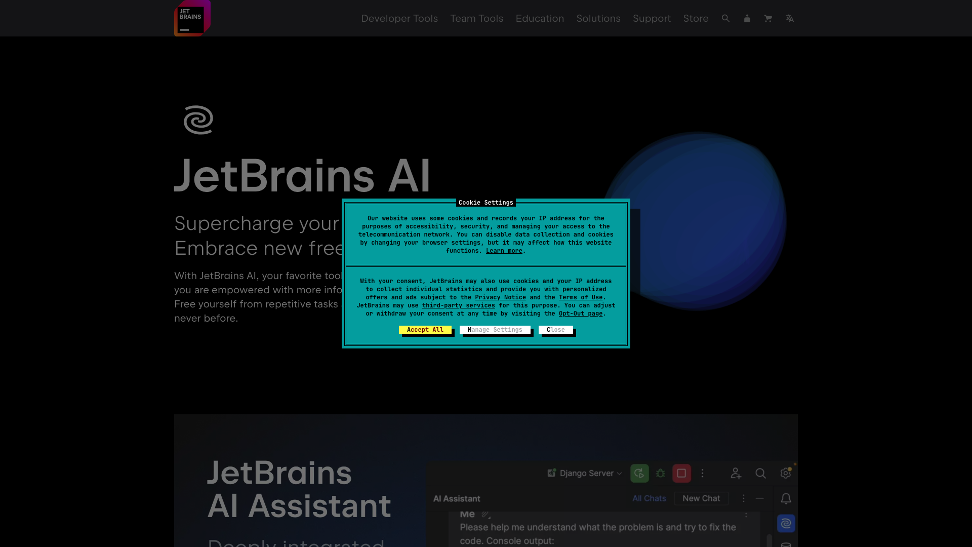Click the New Chat button
This screenshot has width=972, height=547.
[x=701, y=498]
